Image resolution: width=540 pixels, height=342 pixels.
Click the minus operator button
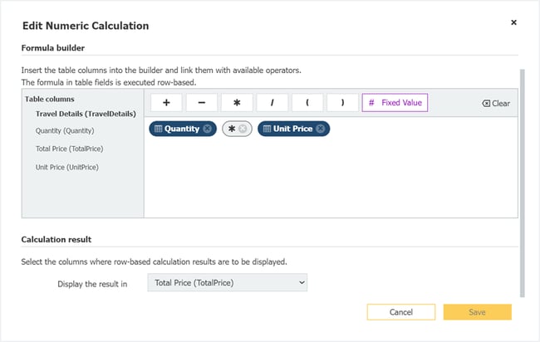click(x=202, y=103)
